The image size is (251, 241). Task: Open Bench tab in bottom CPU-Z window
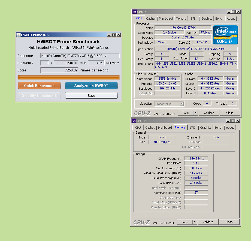pos(218,128)
